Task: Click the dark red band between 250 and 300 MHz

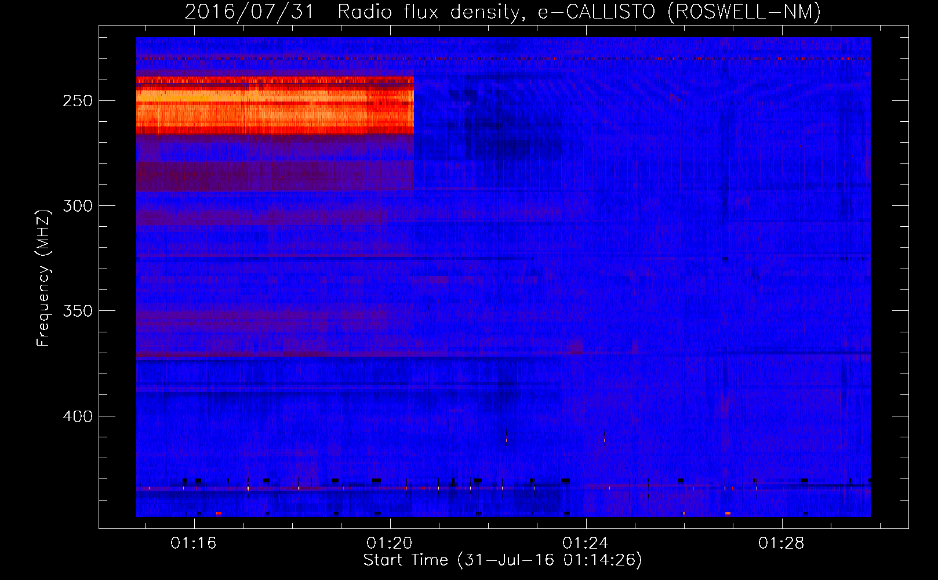Action: click(x=275, y=176)
